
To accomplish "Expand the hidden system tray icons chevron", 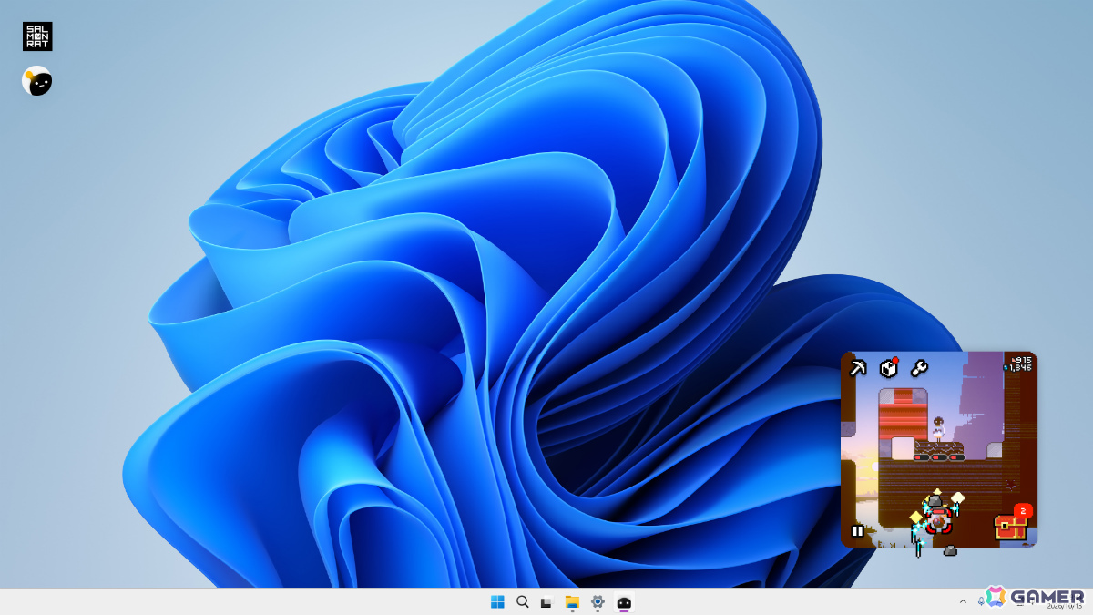I will click(x=963, y=601).
